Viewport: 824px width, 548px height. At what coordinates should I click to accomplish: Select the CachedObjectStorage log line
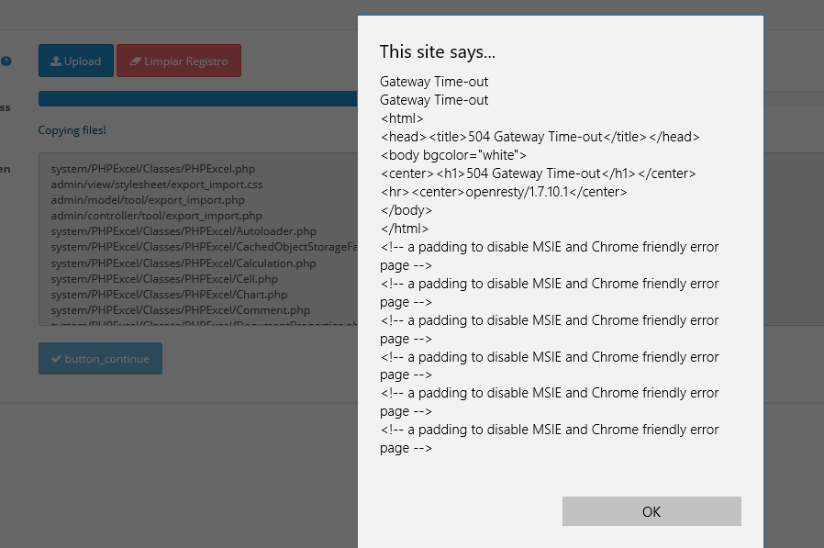click(204, 247)
